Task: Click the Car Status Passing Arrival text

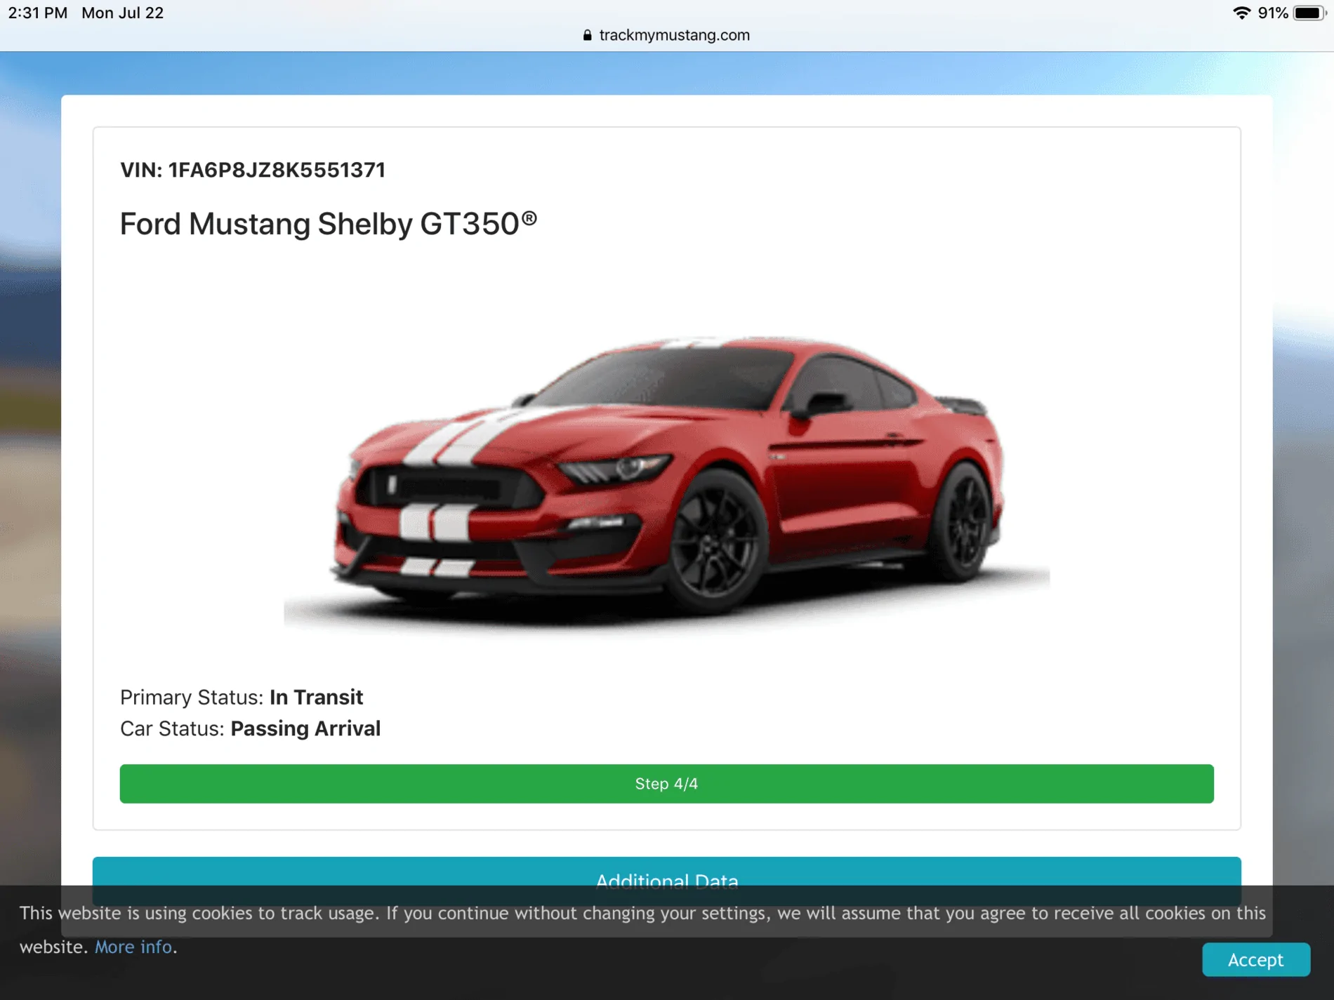Action: point(250,728)
